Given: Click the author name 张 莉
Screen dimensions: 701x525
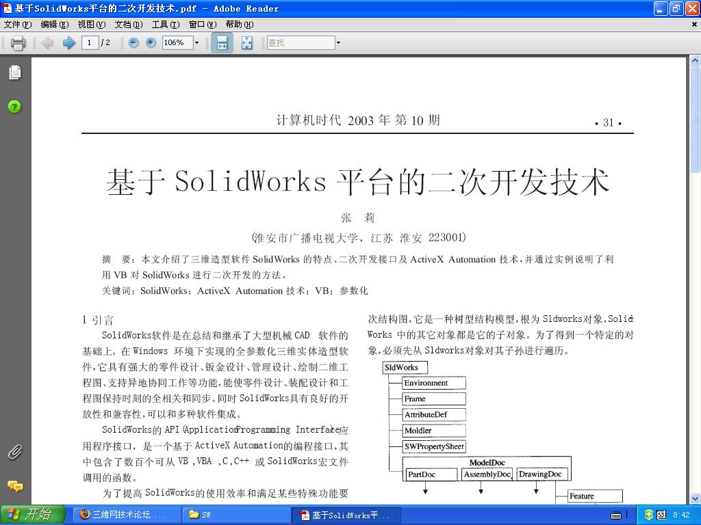Looking at the screenshot, I should (357, 217).
